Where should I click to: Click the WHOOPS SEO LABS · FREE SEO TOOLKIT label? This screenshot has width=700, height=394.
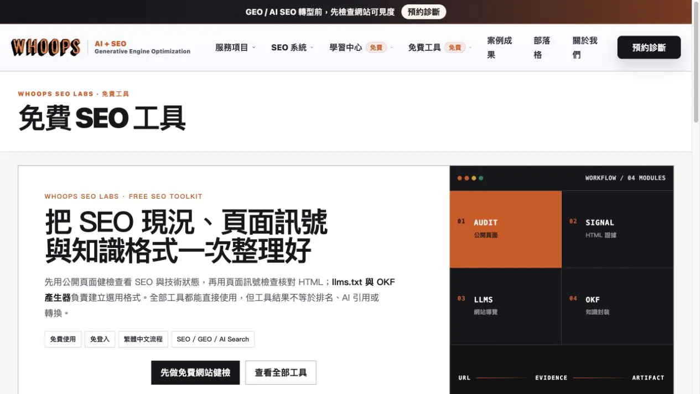point(123,196)
